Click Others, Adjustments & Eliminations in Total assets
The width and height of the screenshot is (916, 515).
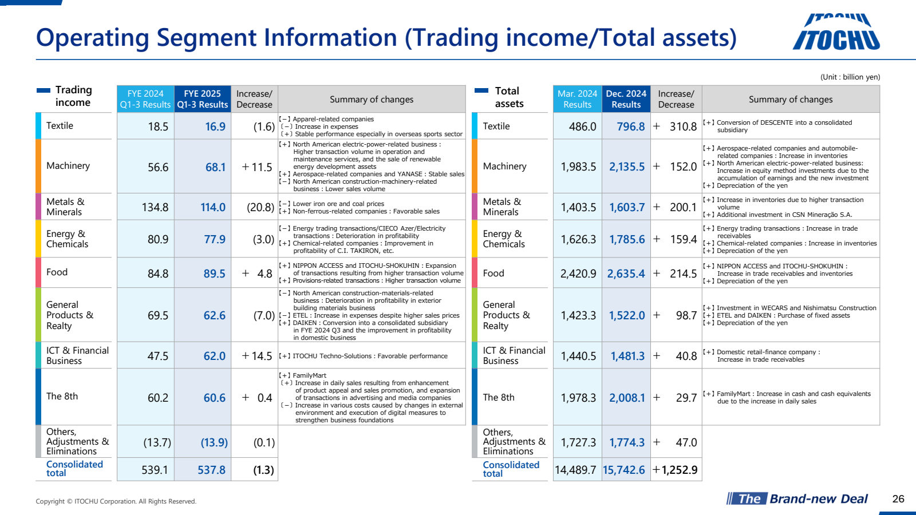pos(514,441)
